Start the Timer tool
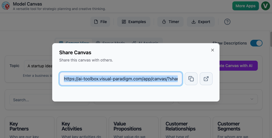 coord(170,22)
